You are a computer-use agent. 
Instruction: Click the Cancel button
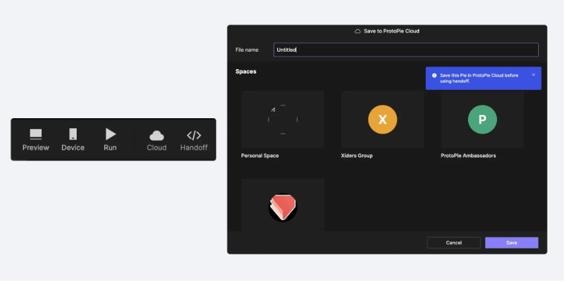click(x=454, y=242)
